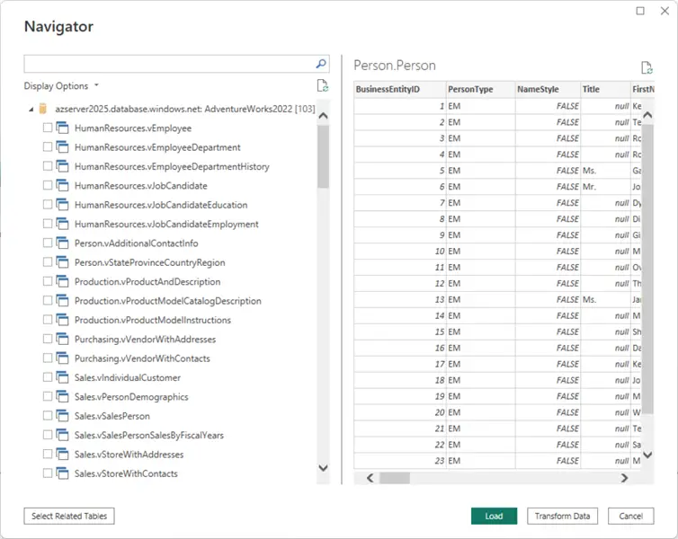Click the down arrow of the tree list scrollbar
Screen dimensions: 678x539
point(323,468)
